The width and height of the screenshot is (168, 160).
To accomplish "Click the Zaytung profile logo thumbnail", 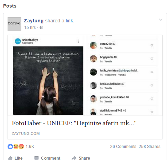I will pos(14,24).
